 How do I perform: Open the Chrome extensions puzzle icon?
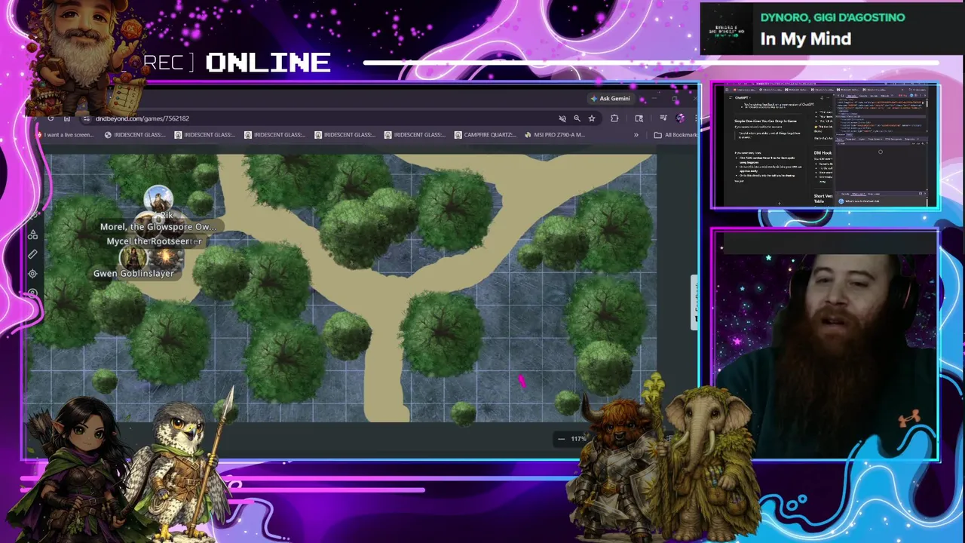click(x=614, y=118)
